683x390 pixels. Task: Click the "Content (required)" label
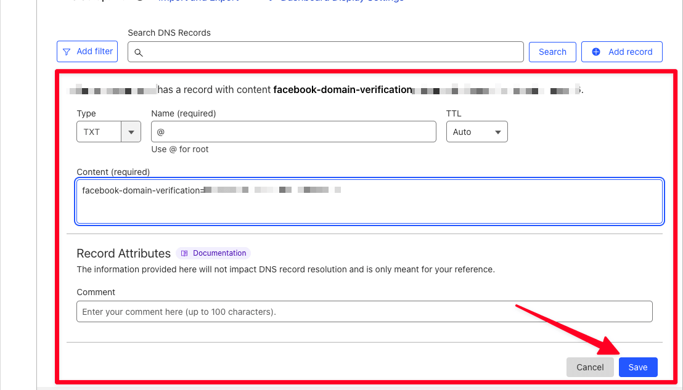click(x=113, y=172)
